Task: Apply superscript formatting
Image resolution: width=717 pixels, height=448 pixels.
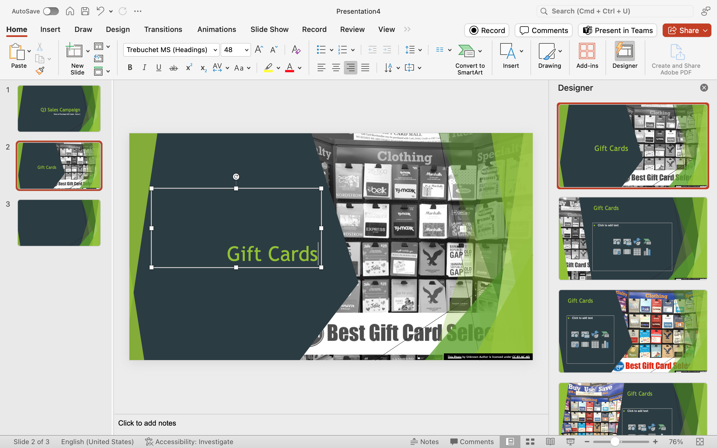Action: pyautogui.click(x=189, y=68)
